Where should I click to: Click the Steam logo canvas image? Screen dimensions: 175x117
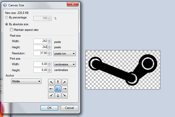pos(123,70)
